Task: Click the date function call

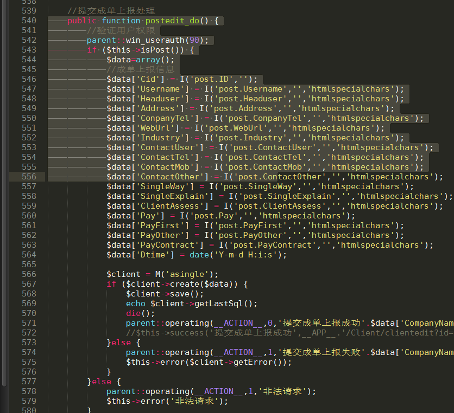Action: pos(199,255)
